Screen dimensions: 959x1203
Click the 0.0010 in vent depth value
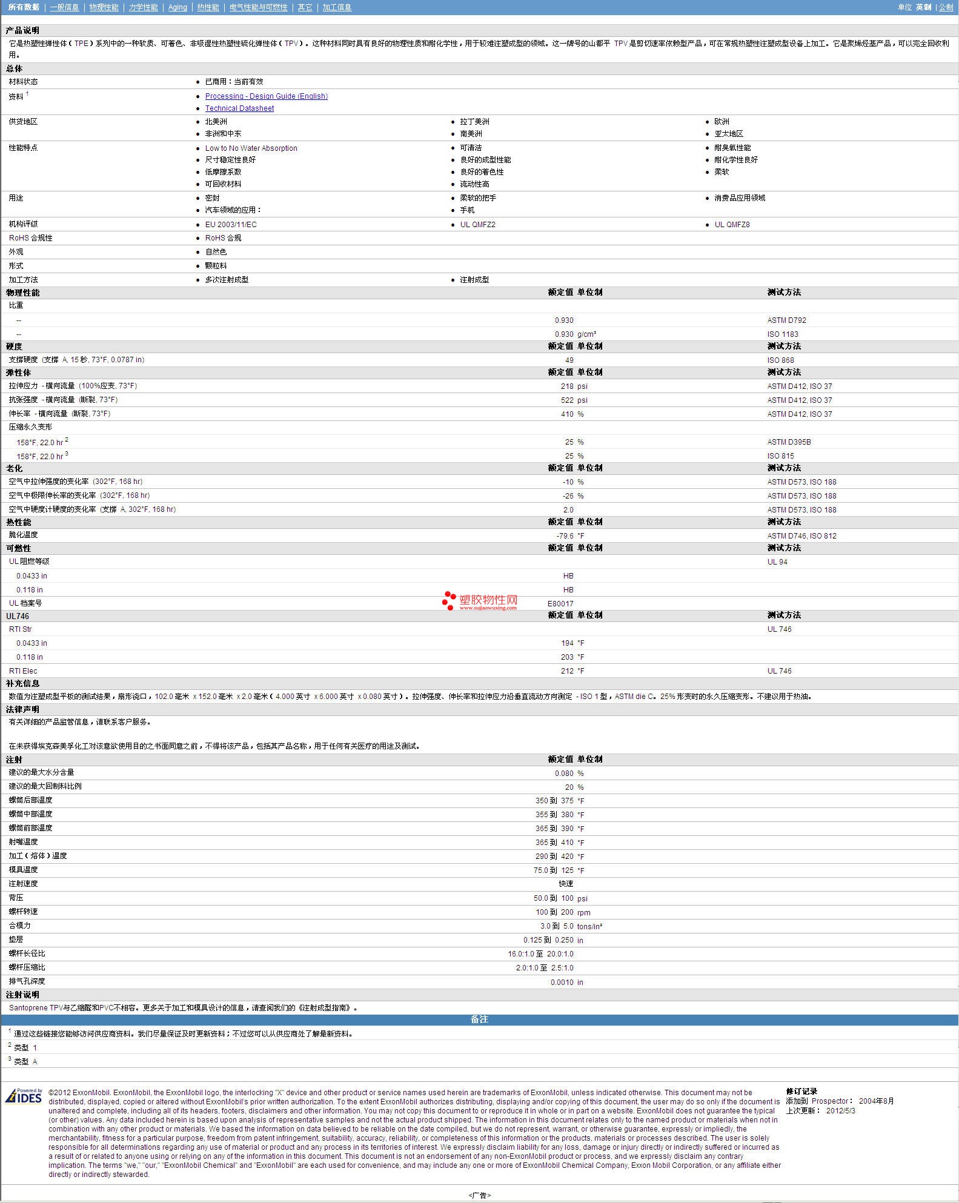point(566,983)
